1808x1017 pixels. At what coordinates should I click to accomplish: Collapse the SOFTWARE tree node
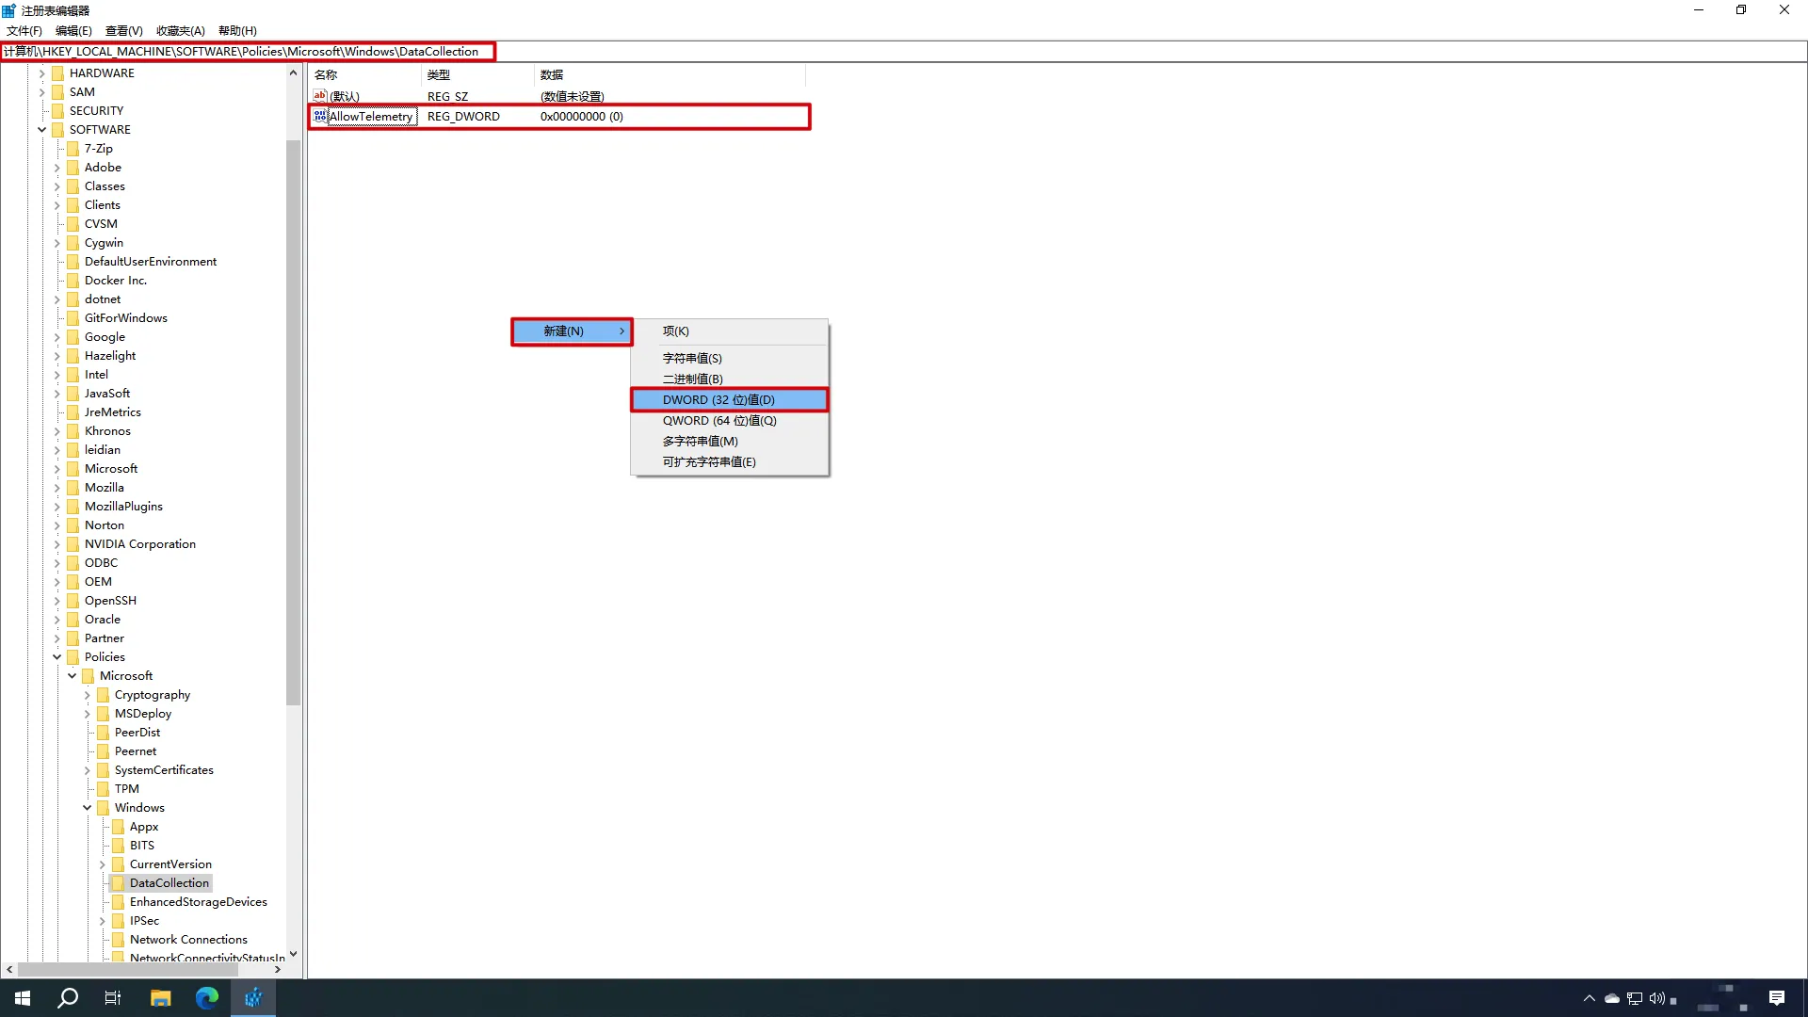[42, 130]
